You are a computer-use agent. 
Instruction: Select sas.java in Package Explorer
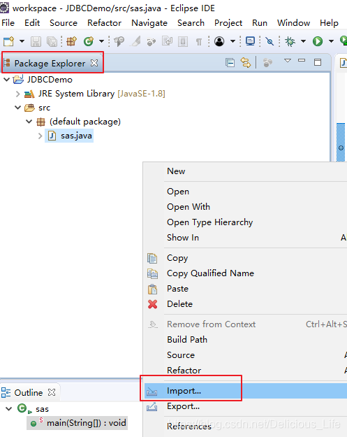69,136
